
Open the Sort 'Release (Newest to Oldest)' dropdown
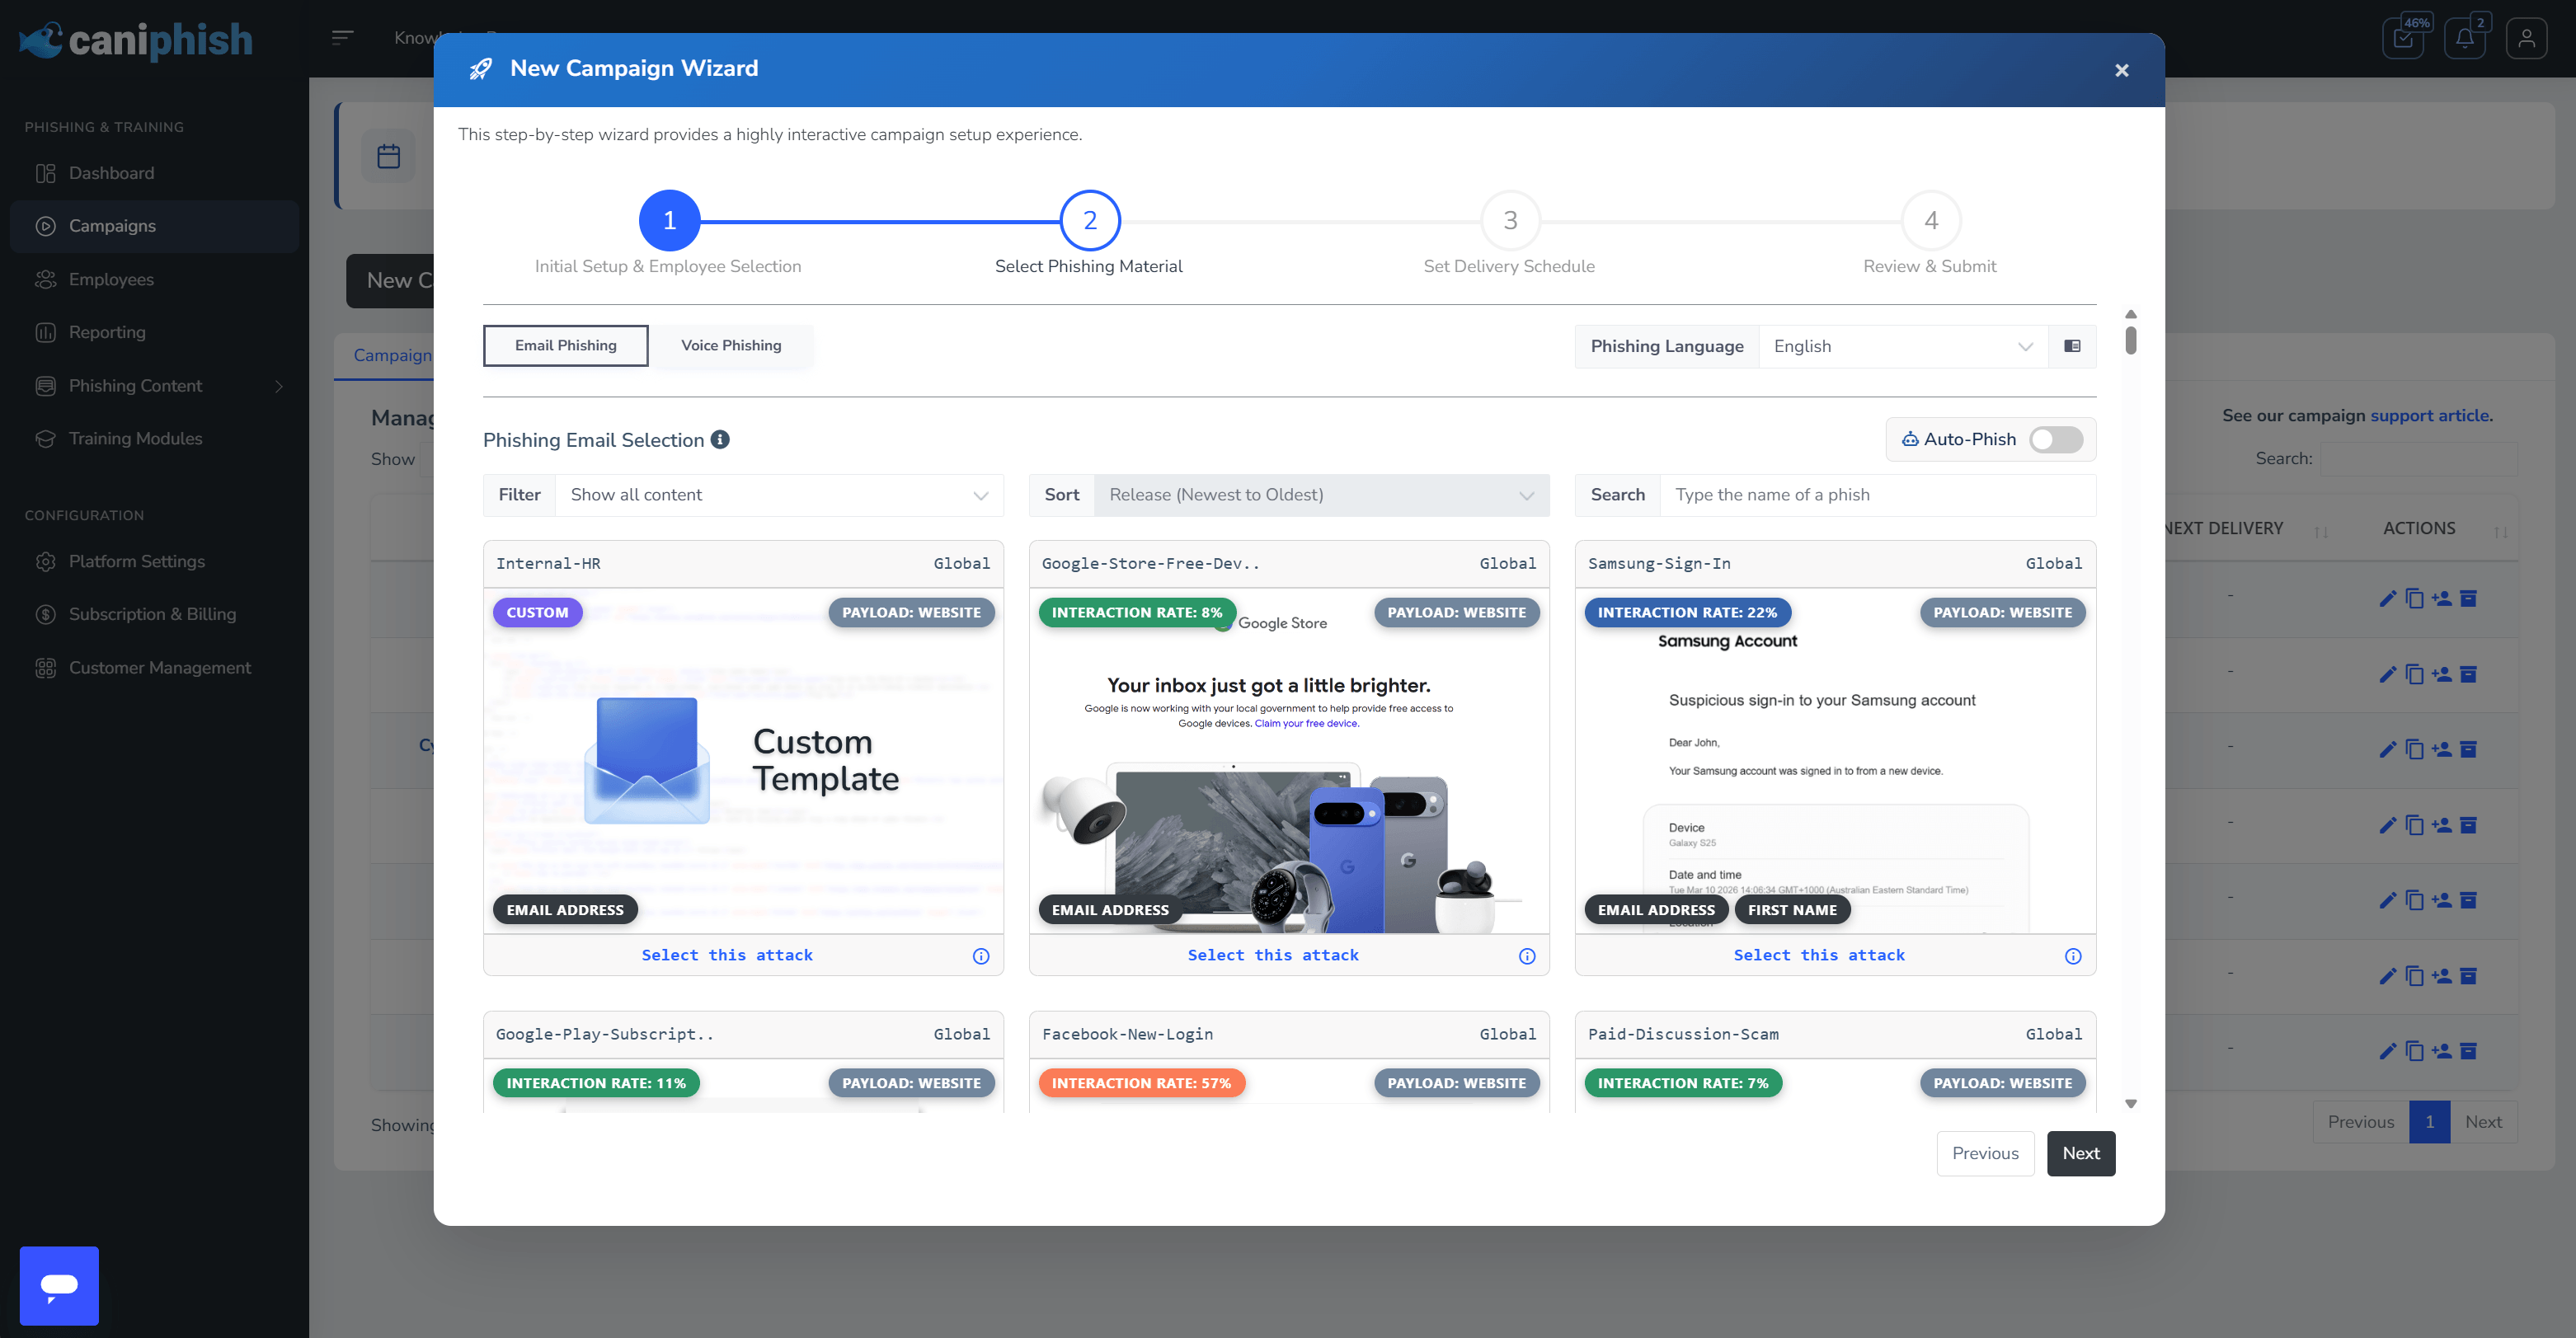1321,495
